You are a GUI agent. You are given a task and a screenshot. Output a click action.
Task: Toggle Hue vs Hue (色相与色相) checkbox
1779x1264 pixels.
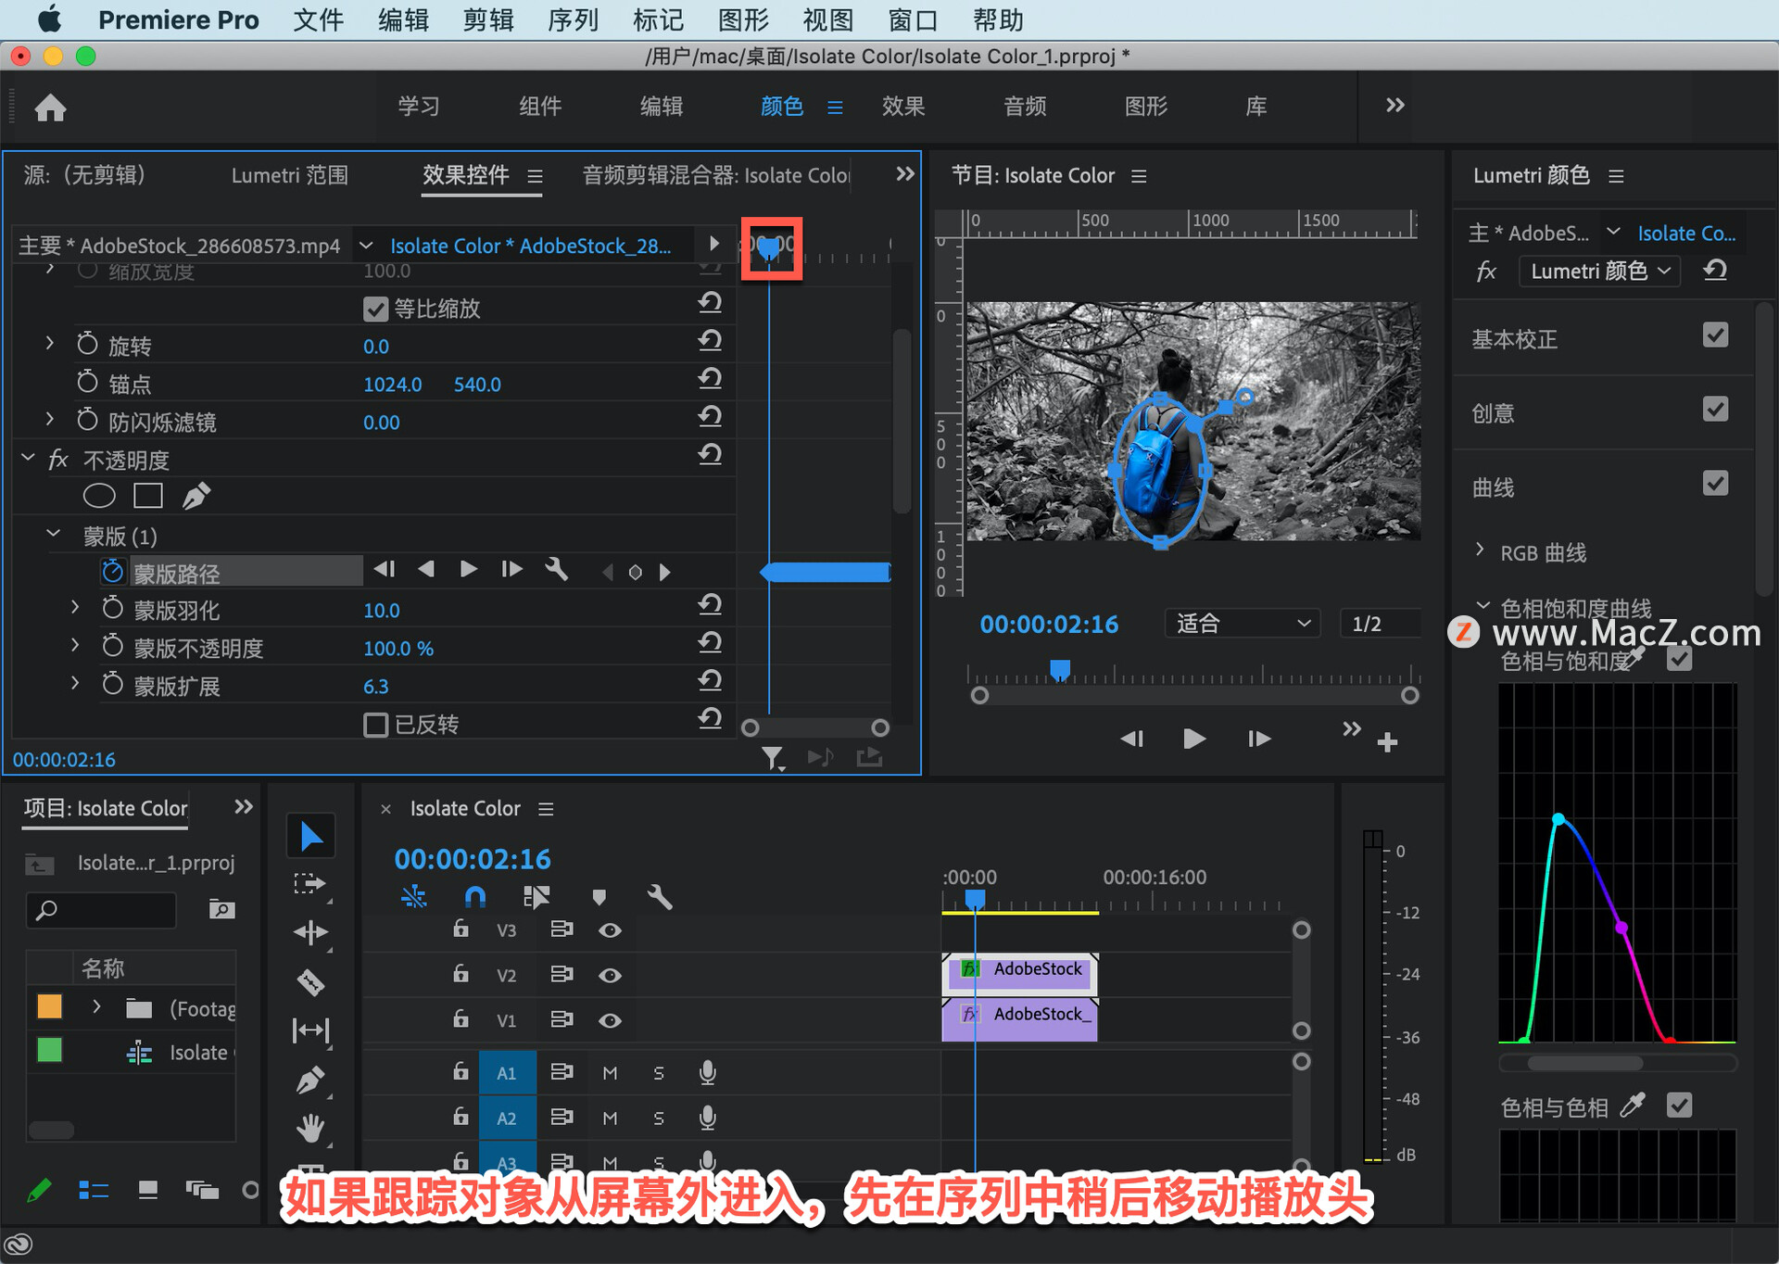1679,1105
